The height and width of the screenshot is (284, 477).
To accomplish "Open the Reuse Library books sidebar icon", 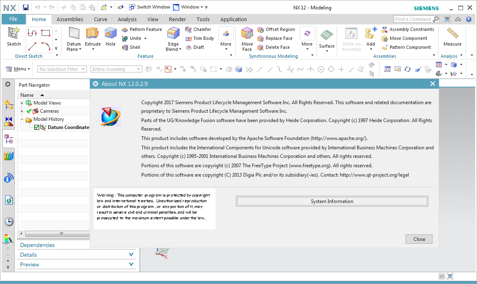I will pyautogui.click(x=9, y=156).
